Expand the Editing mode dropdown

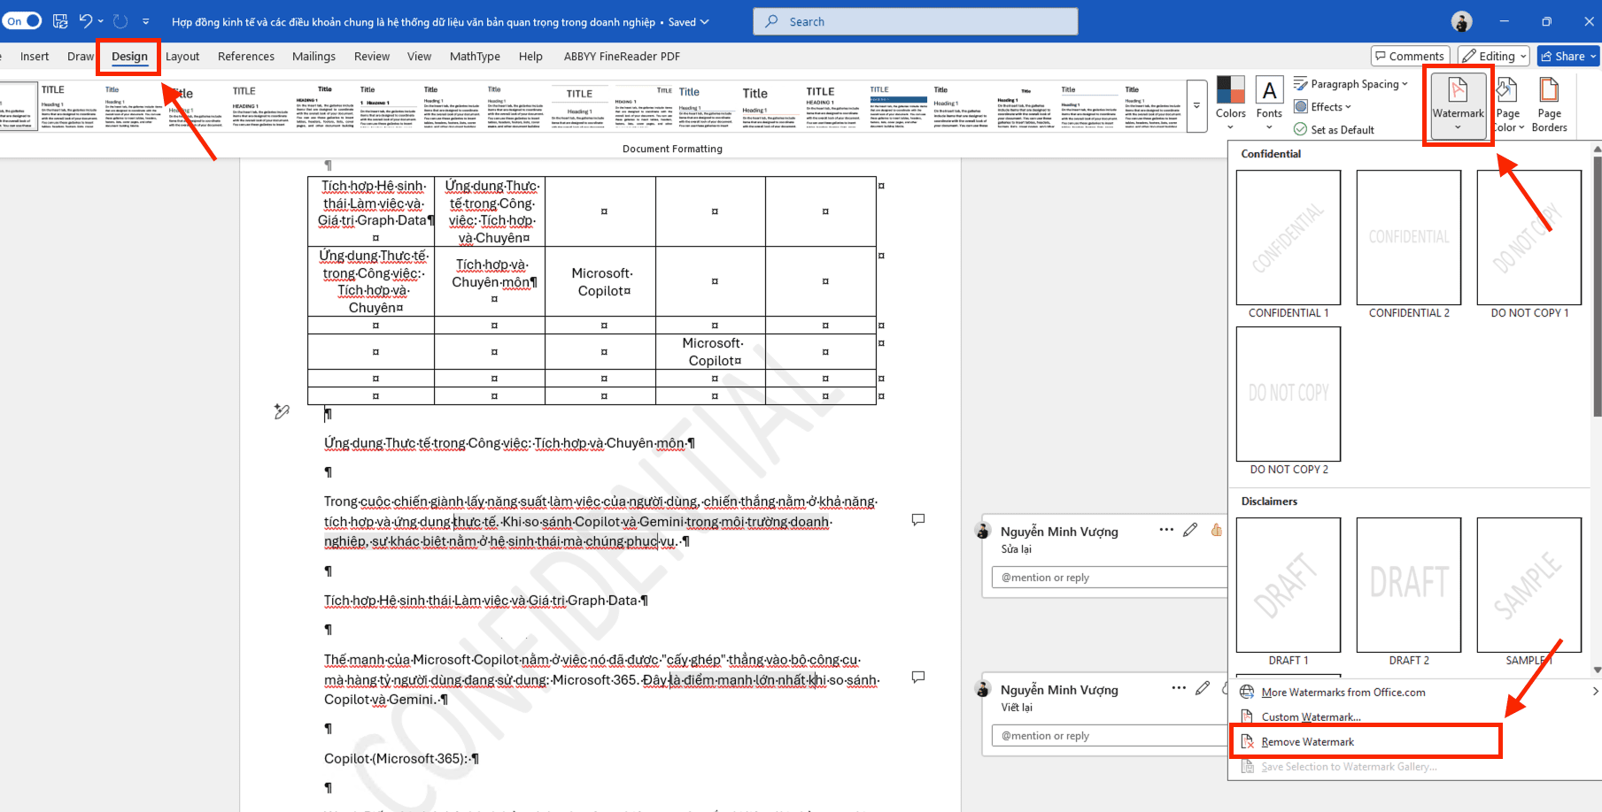click(x=1494, y=56)
